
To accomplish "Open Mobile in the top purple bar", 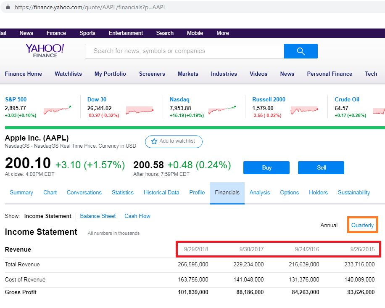I will [195, 33].
